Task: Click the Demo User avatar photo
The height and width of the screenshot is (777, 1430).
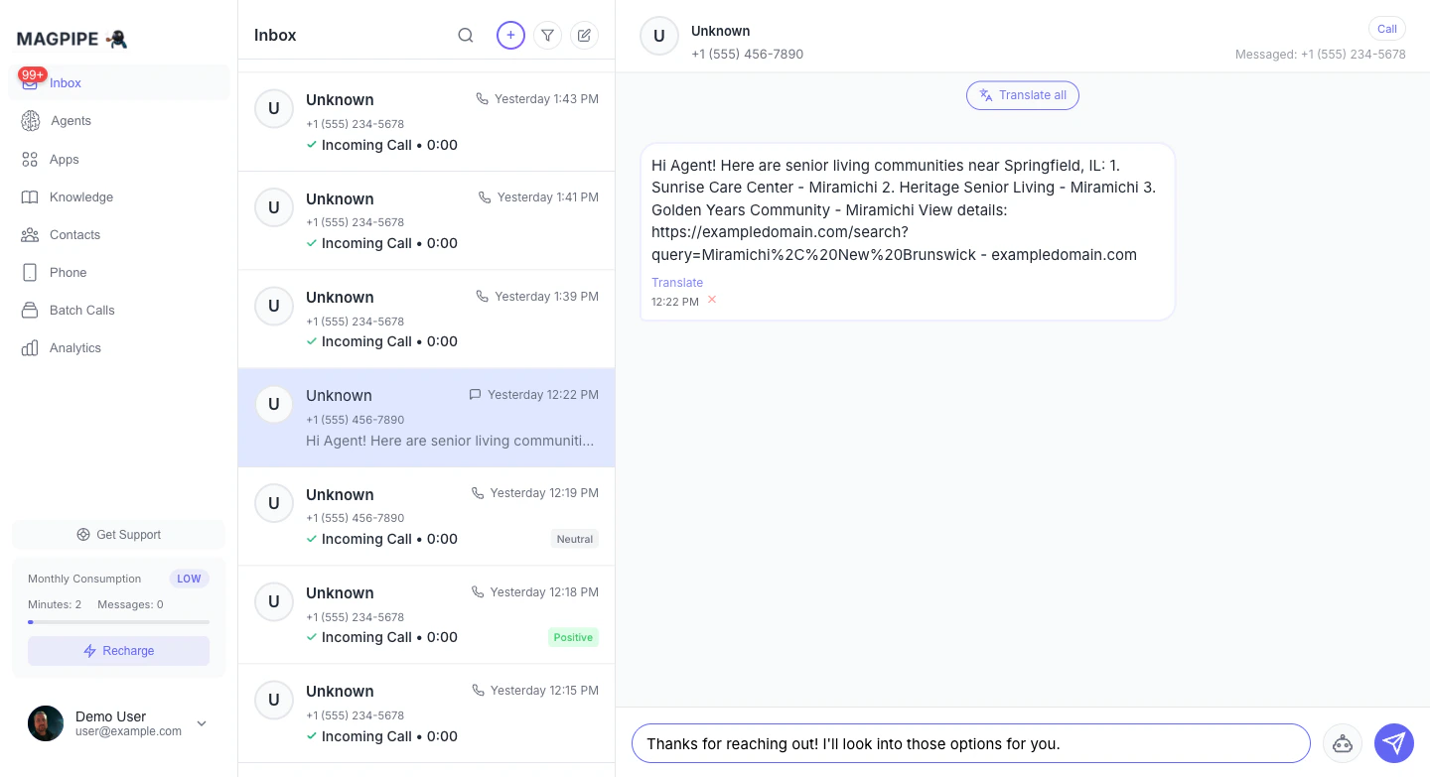Action: [x=46, y=723]
